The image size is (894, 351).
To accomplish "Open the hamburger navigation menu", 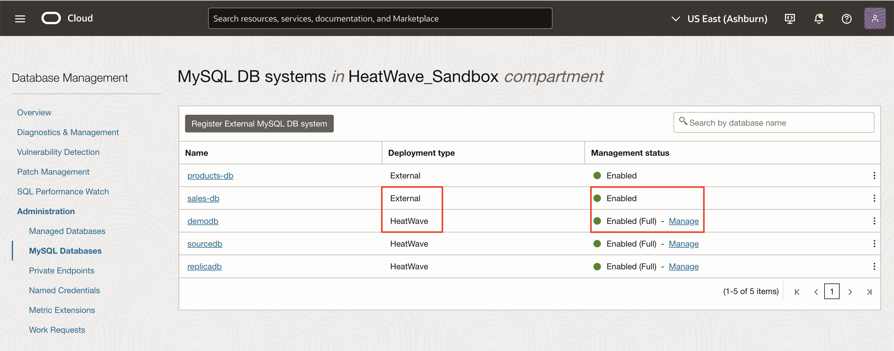I will click(x=20, y=19).
